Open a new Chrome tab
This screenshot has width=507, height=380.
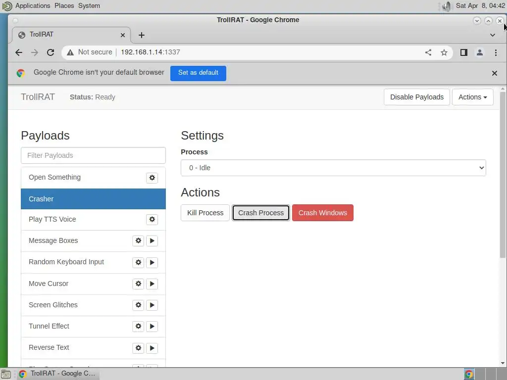141,35
